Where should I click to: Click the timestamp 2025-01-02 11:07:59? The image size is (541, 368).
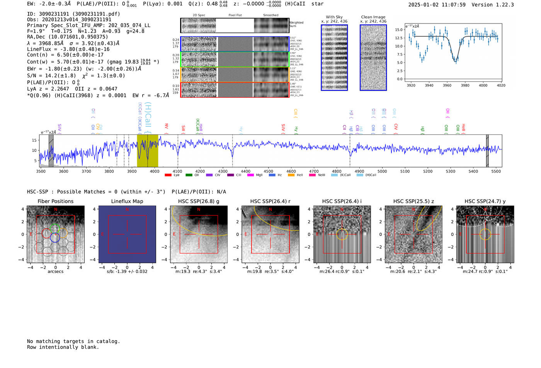pos(437,5)
